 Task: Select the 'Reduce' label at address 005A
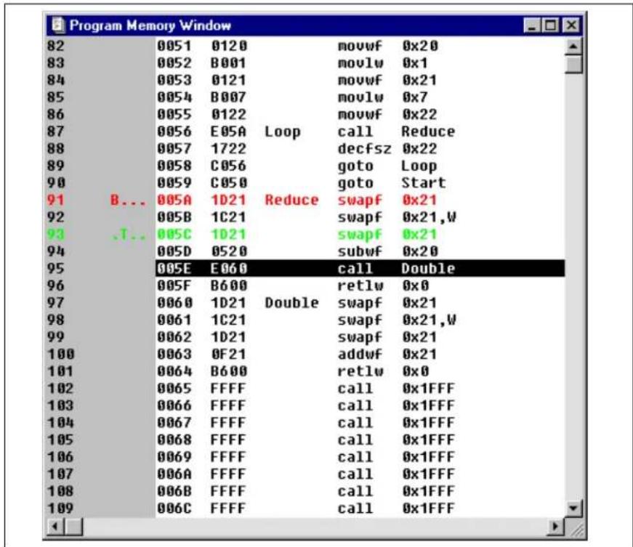(x=291, y=200)
